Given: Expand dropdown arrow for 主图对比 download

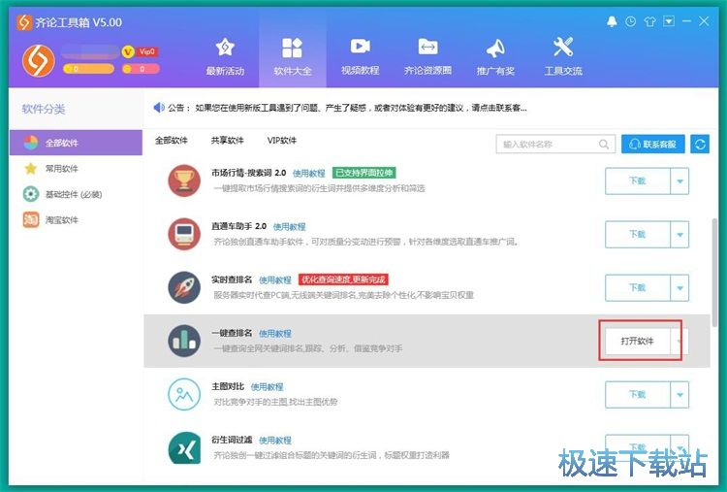Looking at the screenshot, I should pyautogui.click(x=680, y=395).
